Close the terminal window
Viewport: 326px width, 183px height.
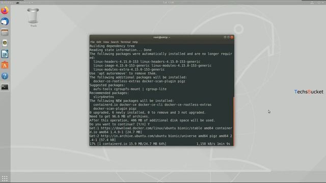click(x=232, y=37)
